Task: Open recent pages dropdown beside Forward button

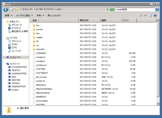Action: click(14, 10)
